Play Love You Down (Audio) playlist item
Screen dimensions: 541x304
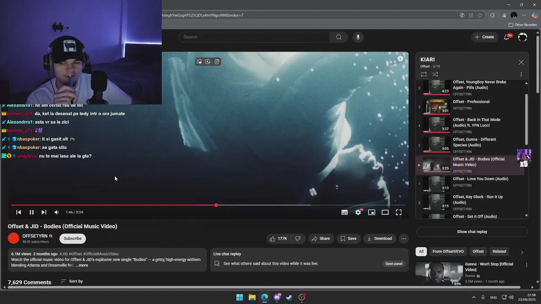470,184
